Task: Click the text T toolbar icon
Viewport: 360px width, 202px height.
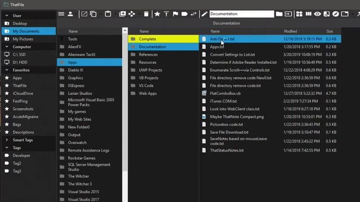Action: coord(166,14)
